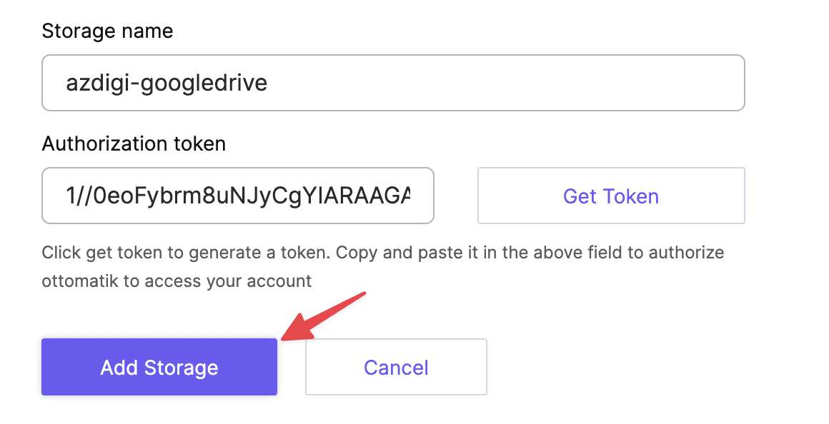This screenshot has width=829, height=424.
Task: Place cursor in the 1//0eoFybrm8u token text
Action: (x=238, y=196)
